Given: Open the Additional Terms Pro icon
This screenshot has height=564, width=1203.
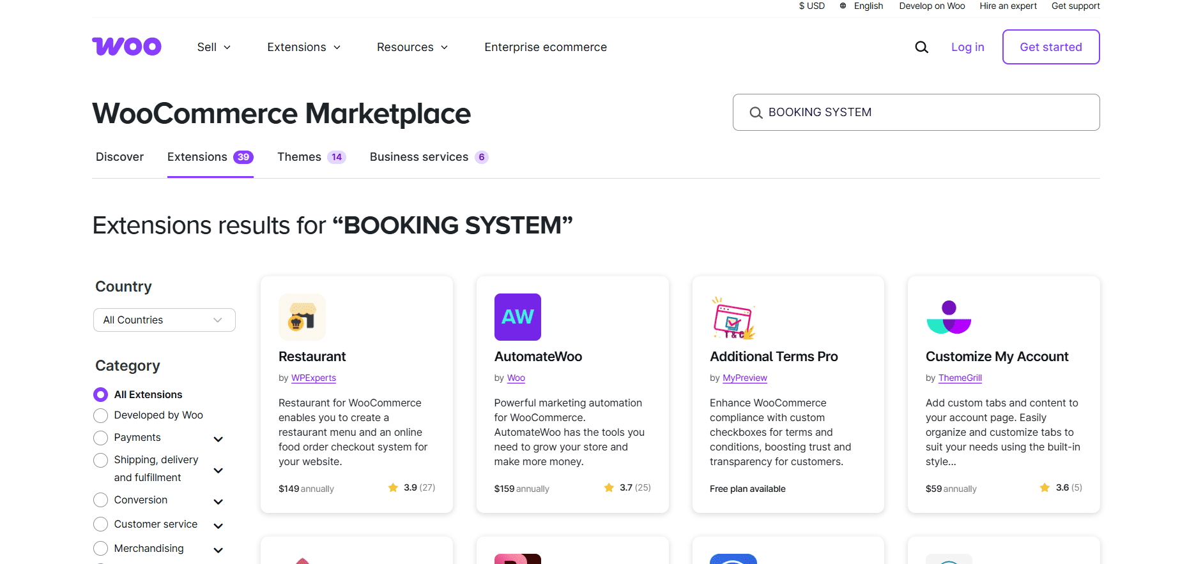Looking at the screenshot, I should 733,317.
